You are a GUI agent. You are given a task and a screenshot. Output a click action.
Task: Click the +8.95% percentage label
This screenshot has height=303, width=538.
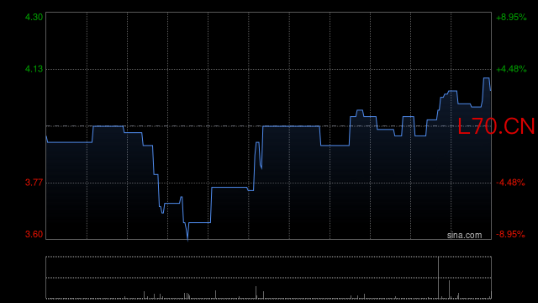click(x=511, y=17)
